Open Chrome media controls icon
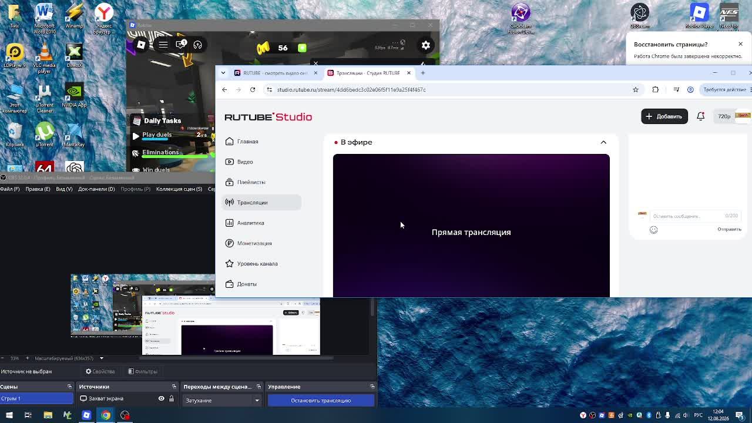This screenshot has width=752, height=423. point(676,89)
